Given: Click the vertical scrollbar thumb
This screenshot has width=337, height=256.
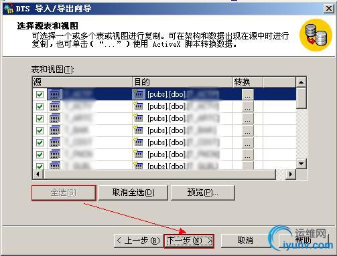Looking at the screenshot, I should 301,98.
